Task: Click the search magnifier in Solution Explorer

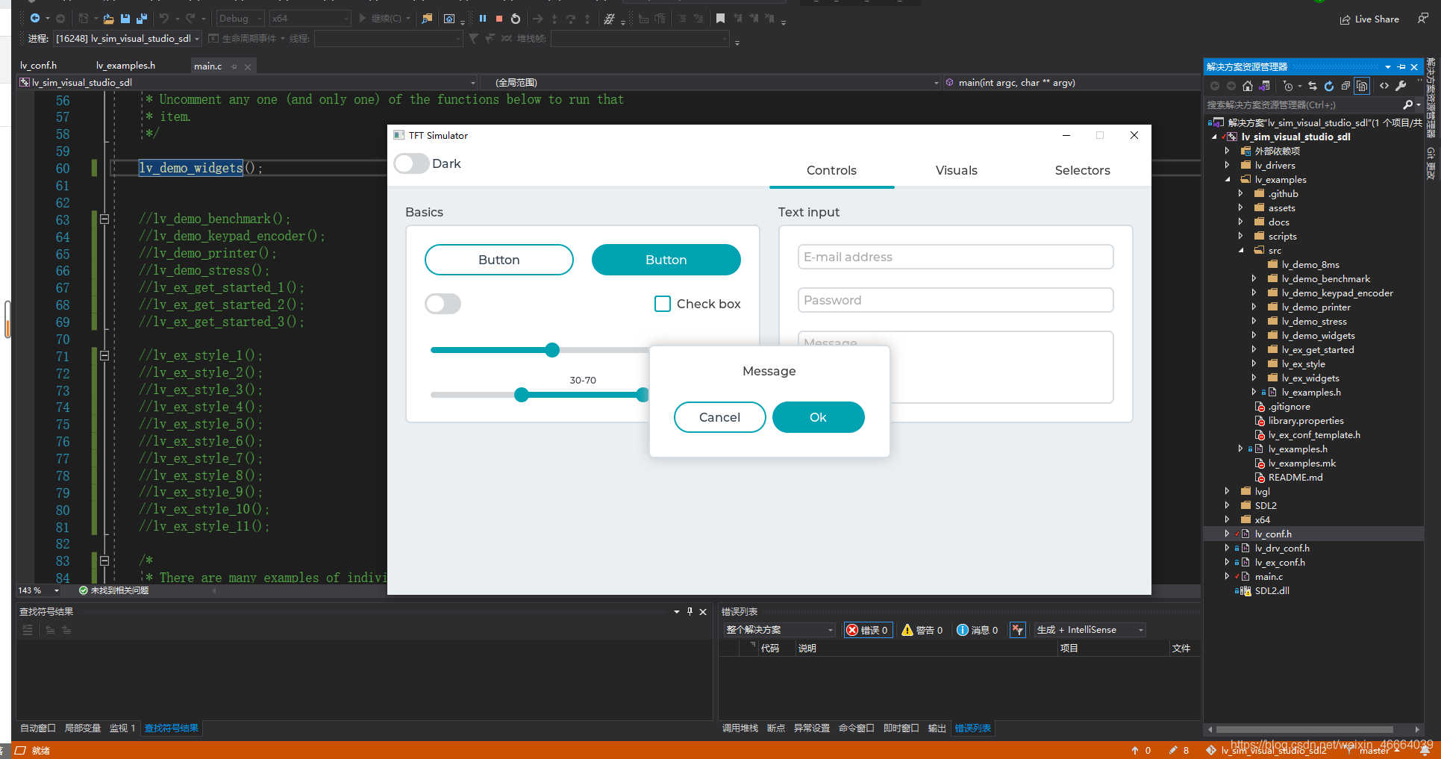Action: [1407, 105]
